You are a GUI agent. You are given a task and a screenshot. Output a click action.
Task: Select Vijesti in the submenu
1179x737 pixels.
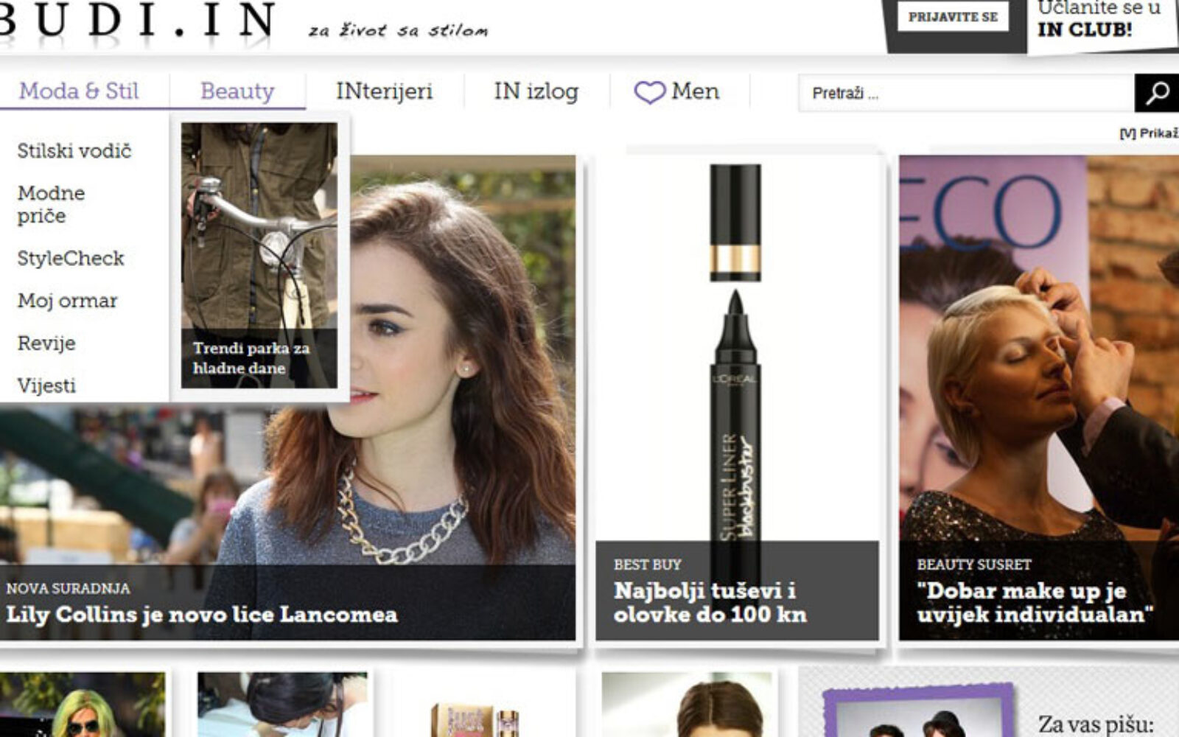46,385
